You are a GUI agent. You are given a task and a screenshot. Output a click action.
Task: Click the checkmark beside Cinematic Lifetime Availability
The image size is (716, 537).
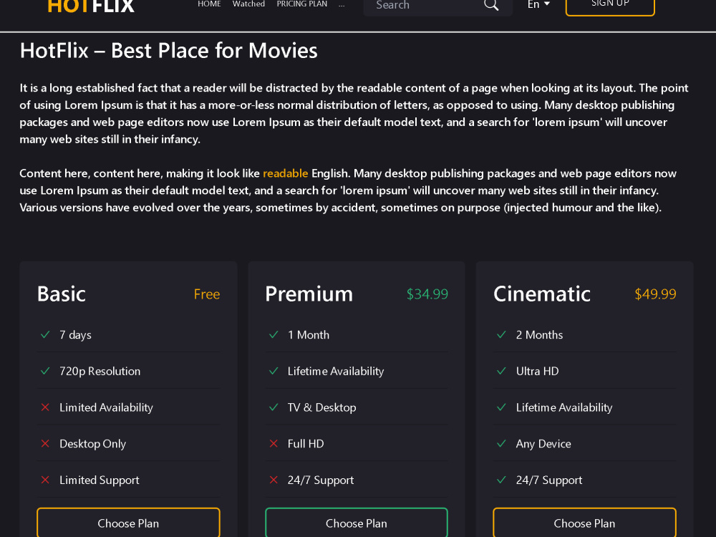[x=501, y=407]
